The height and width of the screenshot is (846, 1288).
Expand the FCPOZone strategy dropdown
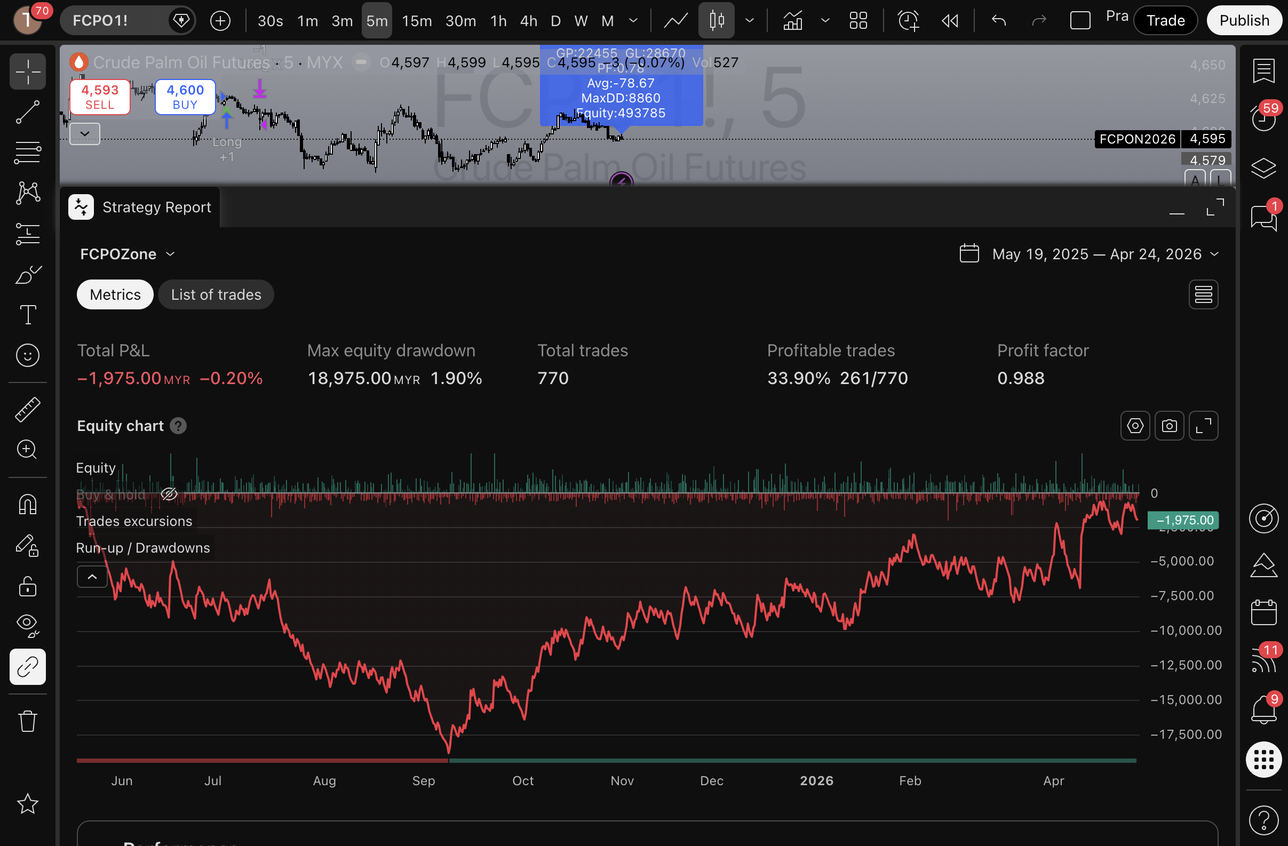[127, 254]
